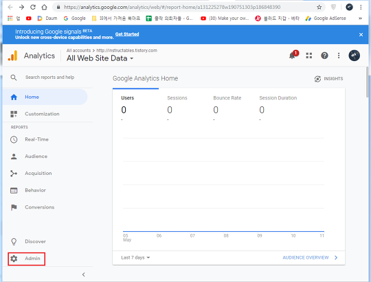
Task: Go to browser home page icon
Action: 44,7
